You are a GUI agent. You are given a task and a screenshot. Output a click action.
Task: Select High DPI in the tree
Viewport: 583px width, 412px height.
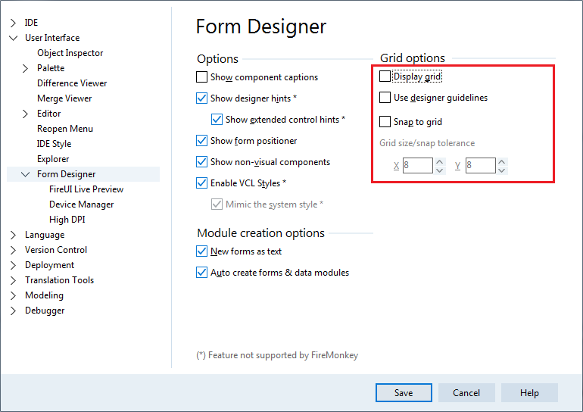[x=67, y=220]
